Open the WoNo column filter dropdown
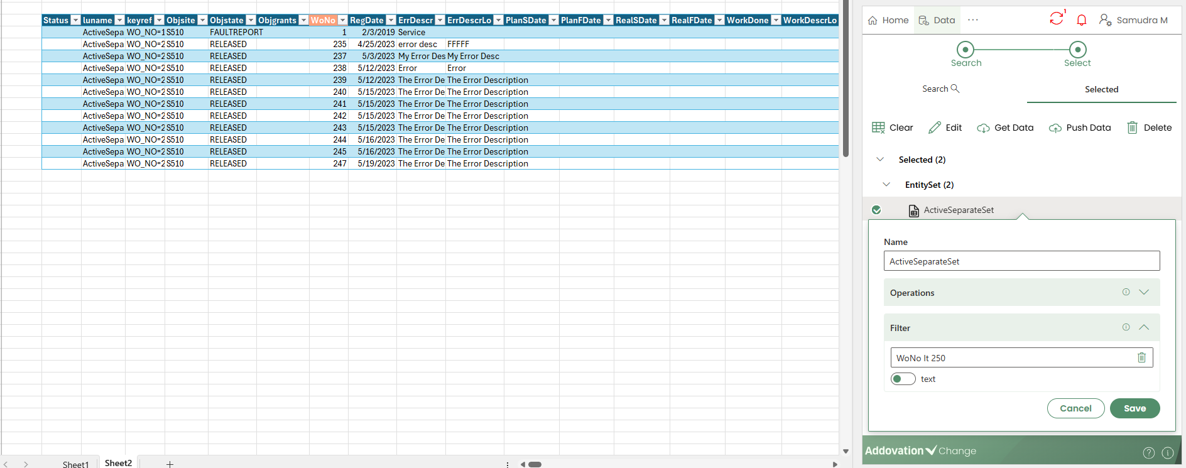1186x468 pixels. click(x=342, y=20)
